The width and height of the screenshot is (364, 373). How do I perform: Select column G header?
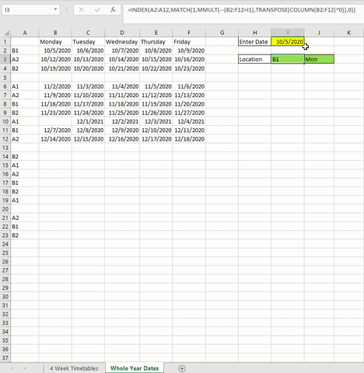(x=222, y=33)
